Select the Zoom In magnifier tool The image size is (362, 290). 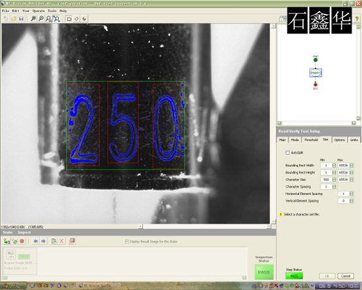33,18
